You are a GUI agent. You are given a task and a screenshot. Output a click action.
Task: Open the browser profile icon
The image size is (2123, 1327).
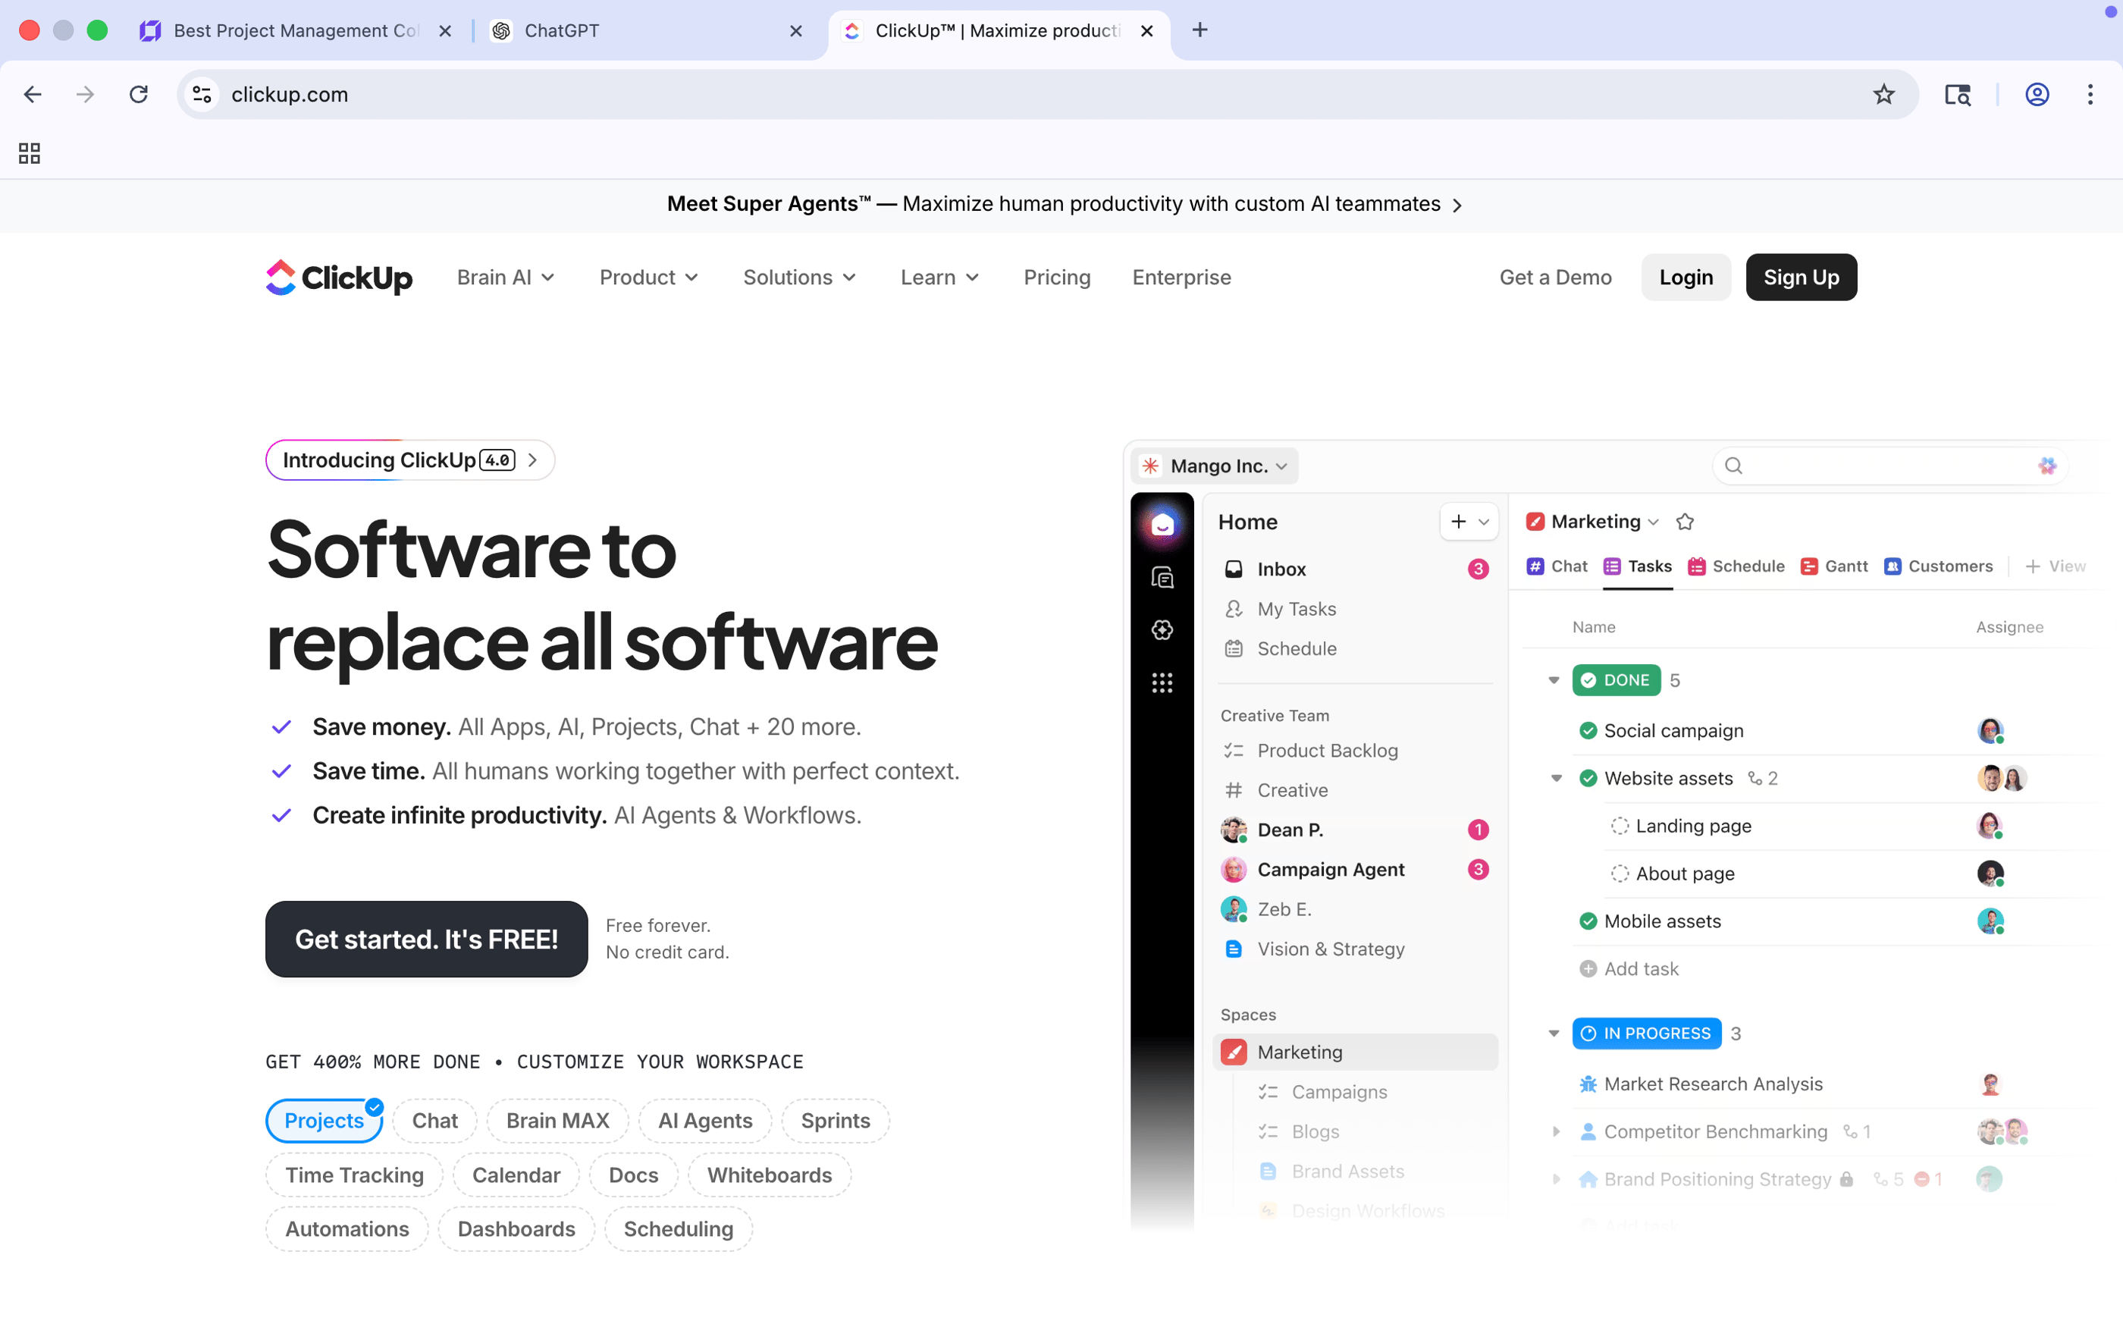click(x=2036, y=94)
